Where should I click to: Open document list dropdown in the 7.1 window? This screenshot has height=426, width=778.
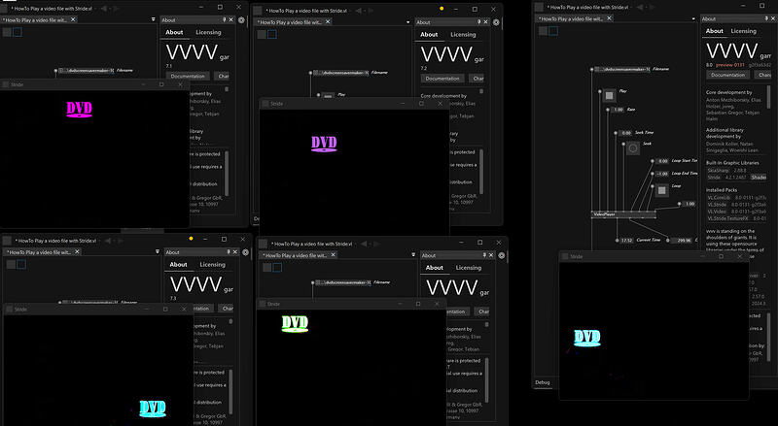click(x=154, y=19)
